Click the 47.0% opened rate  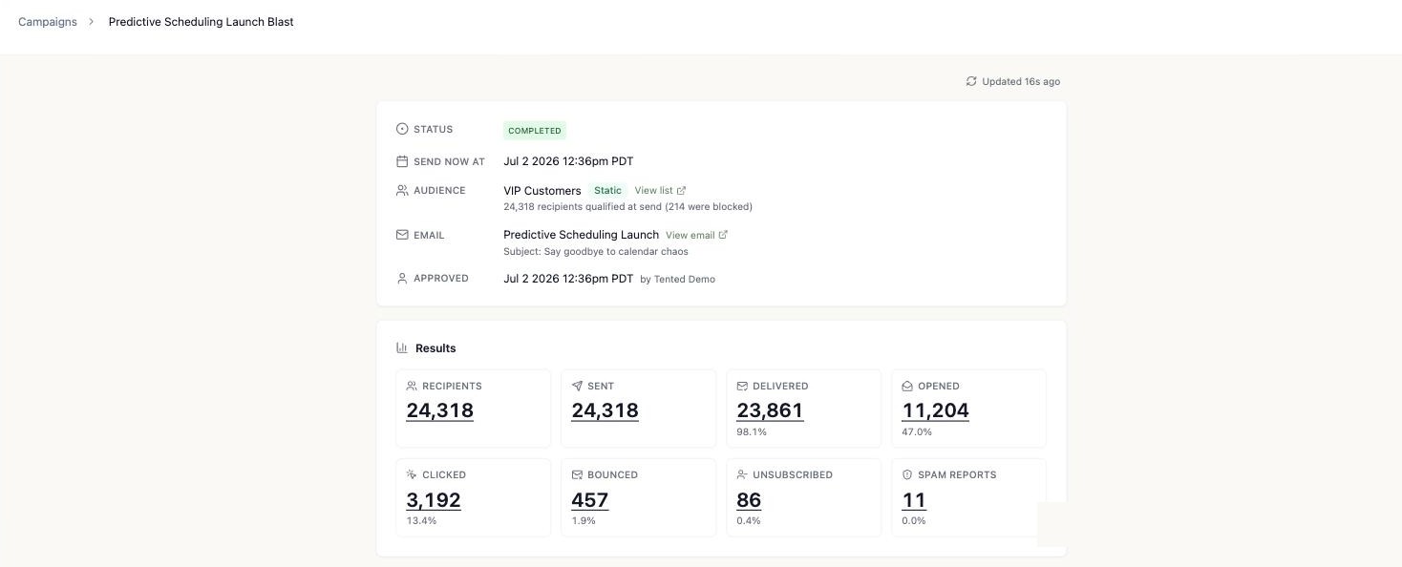click(917, 431)
